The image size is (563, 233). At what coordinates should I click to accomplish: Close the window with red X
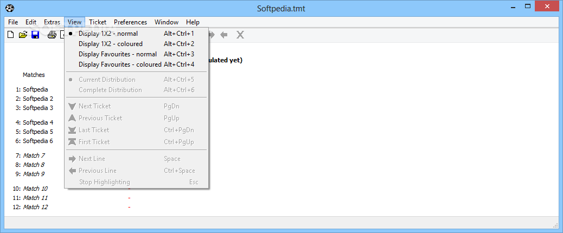tap(547, 6)
